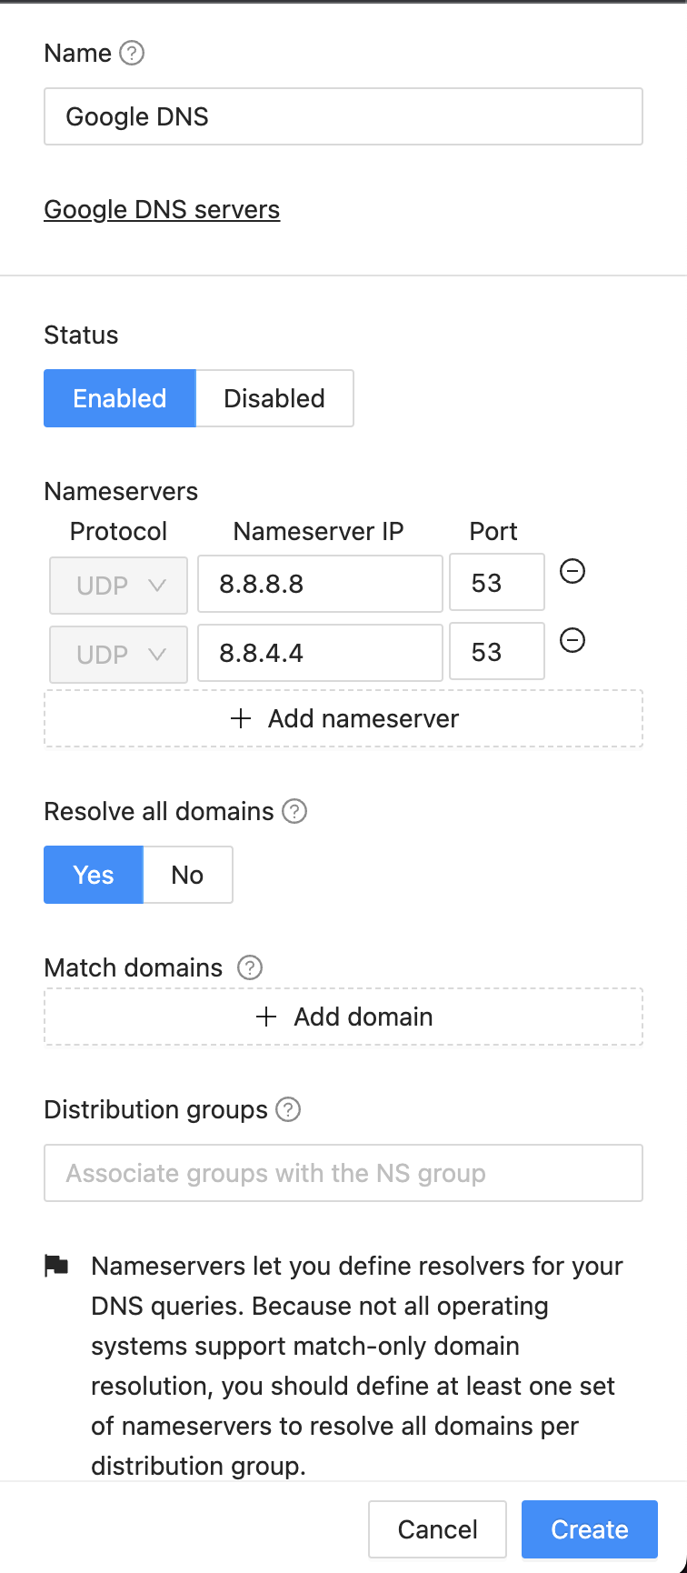Open protocol dropdown for 8.8.4.4 nameserver
Screen dimensions: 687x1573
point(118,654)
